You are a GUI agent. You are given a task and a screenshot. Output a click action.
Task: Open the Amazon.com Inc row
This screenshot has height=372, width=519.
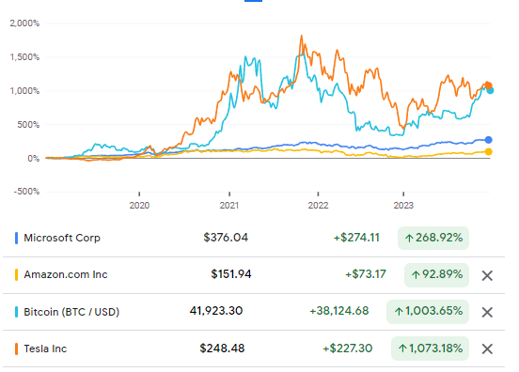click(x=254, y=275)
